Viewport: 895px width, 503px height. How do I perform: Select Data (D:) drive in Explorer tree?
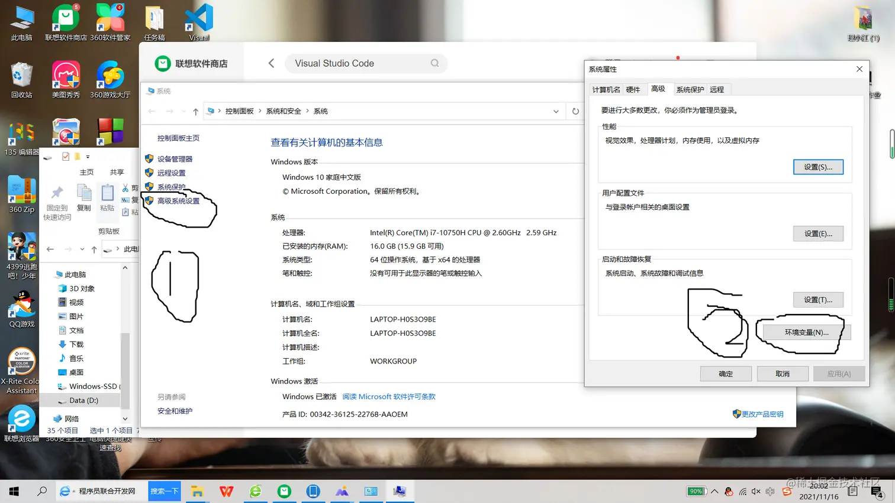pos(83,400)
